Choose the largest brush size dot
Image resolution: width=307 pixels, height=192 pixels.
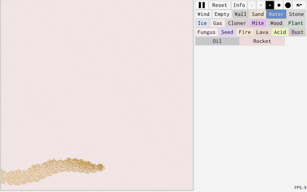click(288, 5)
